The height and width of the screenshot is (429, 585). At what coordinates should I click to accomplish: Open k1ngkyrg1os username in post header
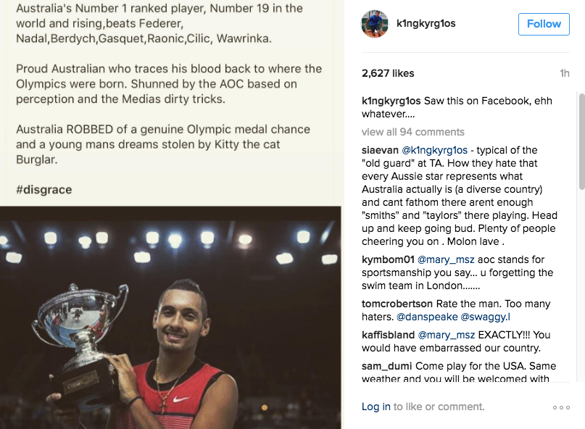426,24
